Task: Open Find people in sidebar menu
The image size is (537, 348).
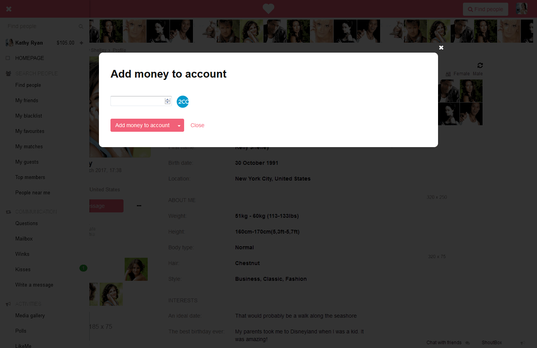Action: (28, 85)
